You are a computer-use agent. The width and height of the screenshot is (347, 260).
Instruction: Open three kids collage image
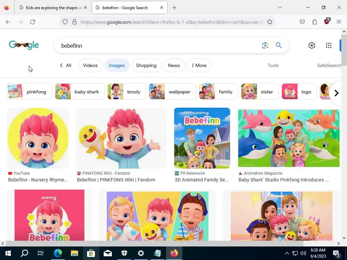tap(157, 216)
